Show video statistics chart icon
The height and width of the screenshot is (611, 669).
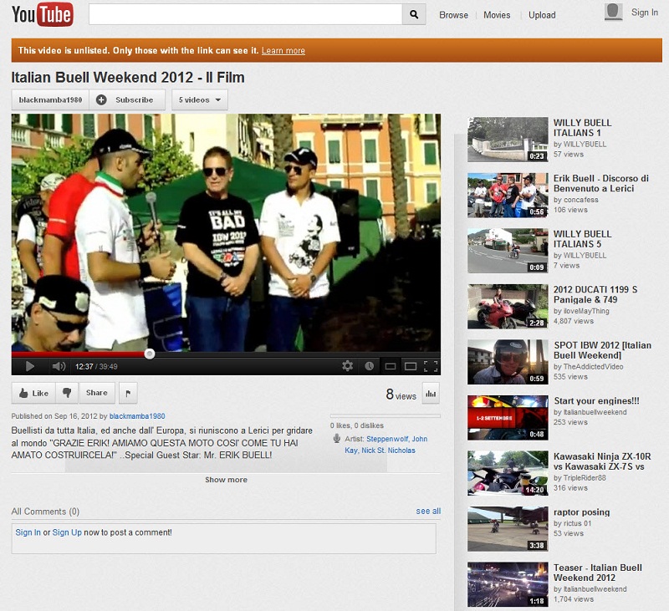click(x=432, y=394)
